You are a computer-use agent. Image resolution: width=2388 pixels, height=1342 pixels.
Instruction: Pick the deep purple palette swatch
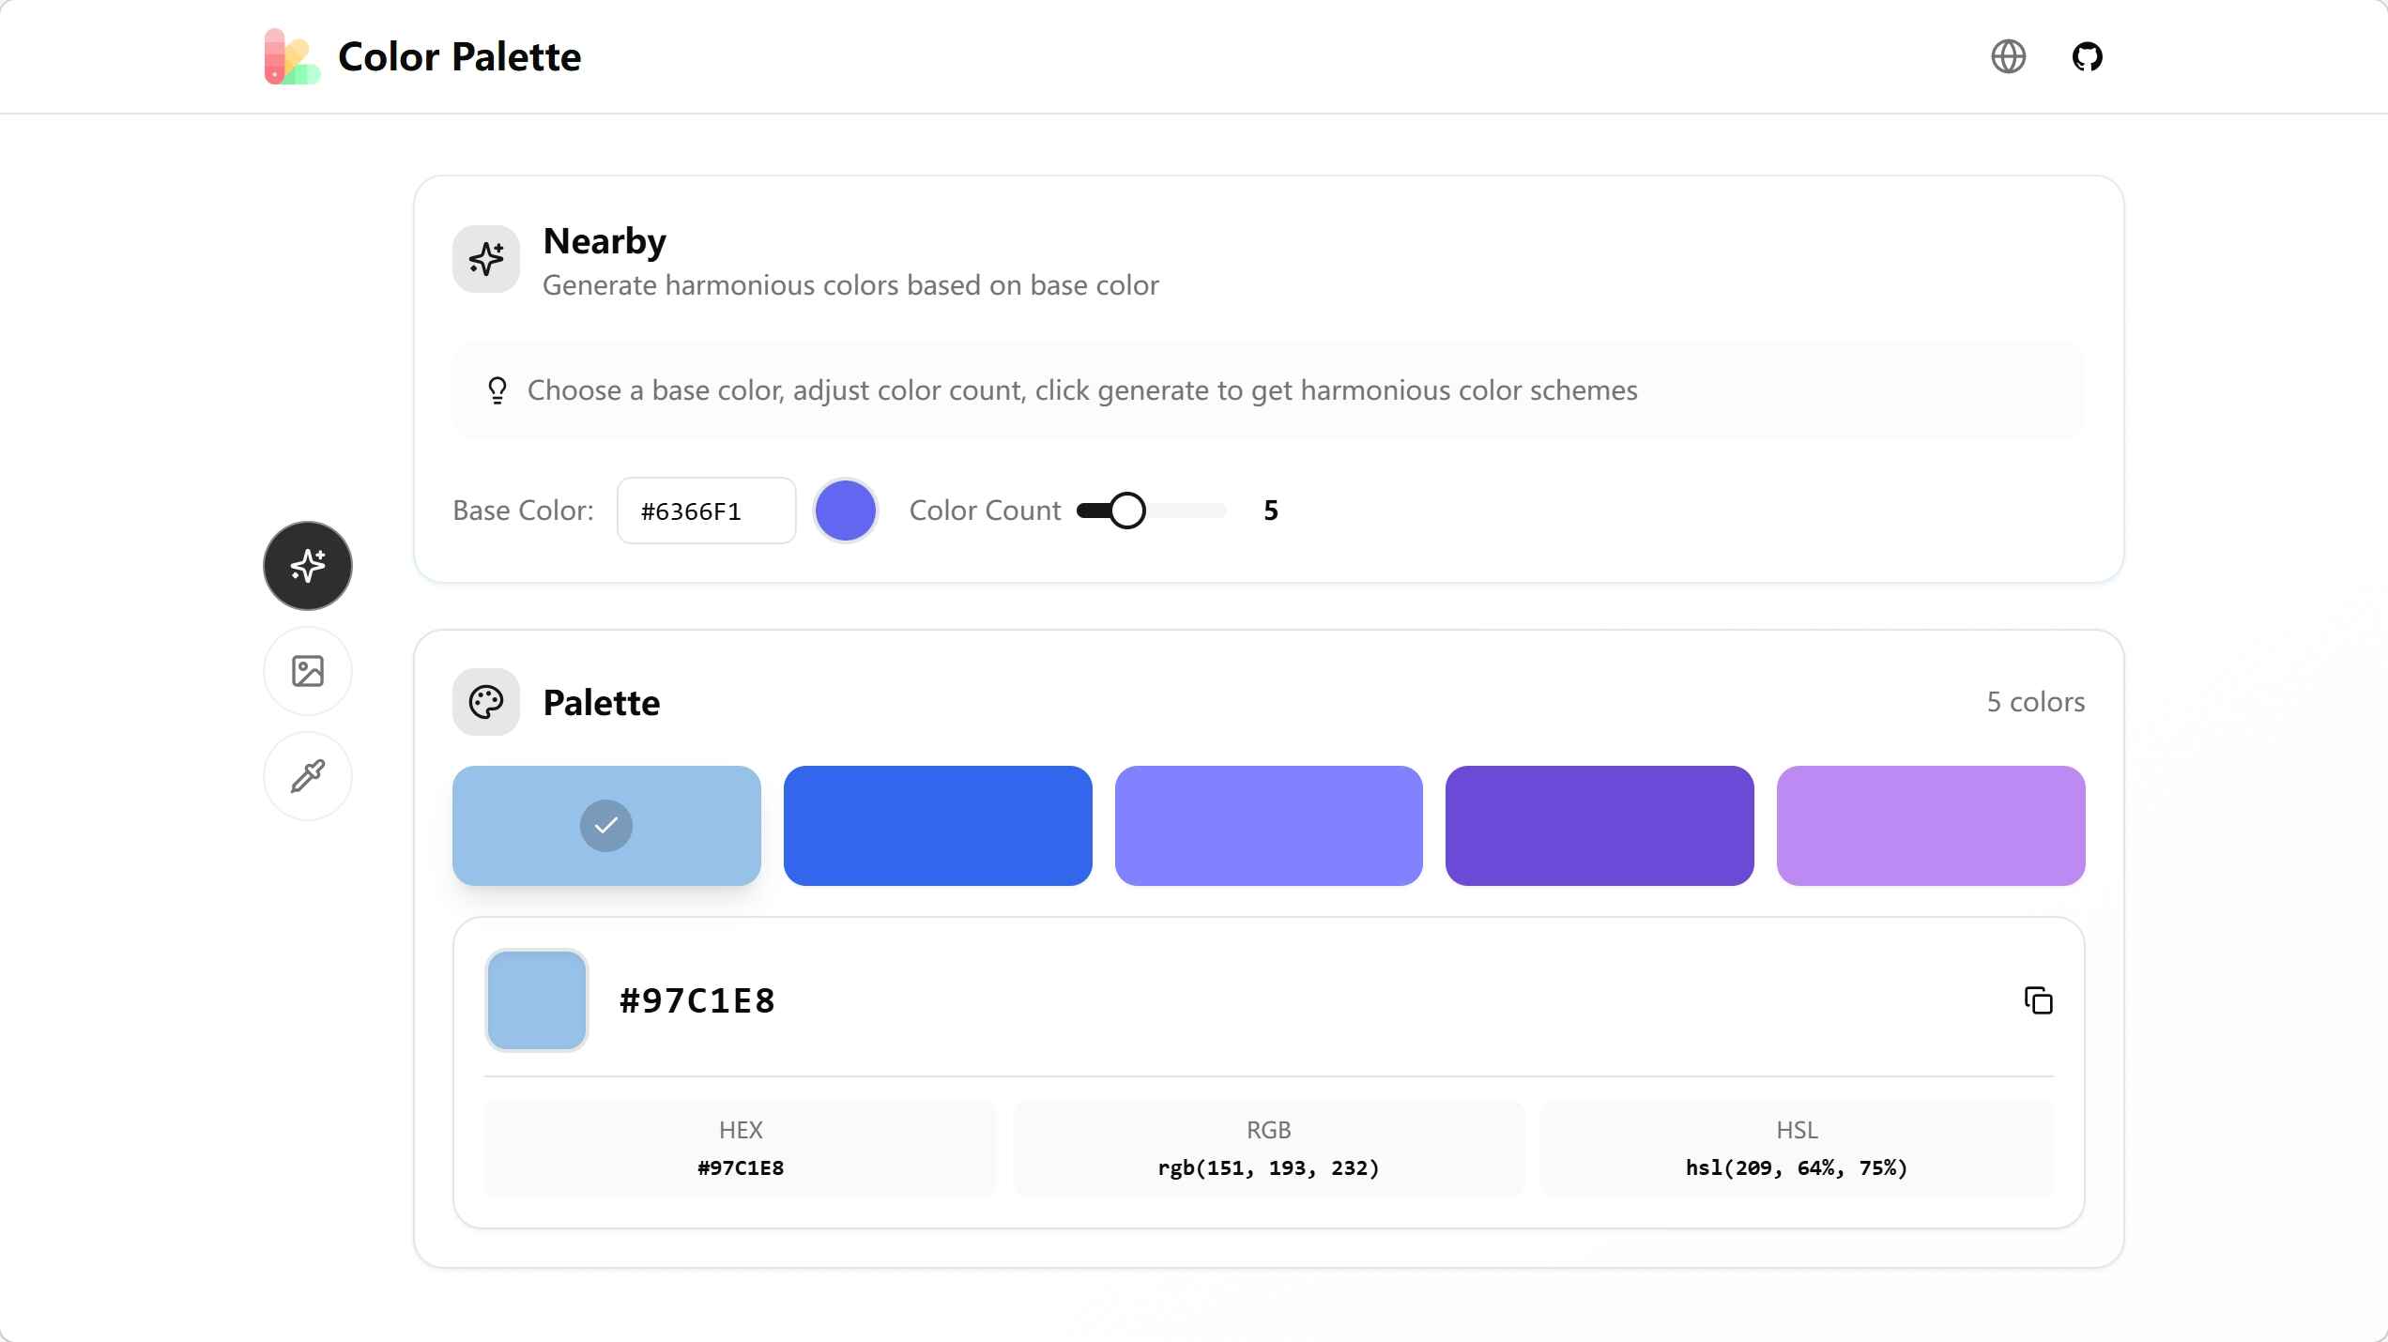tap(1599, 826)
